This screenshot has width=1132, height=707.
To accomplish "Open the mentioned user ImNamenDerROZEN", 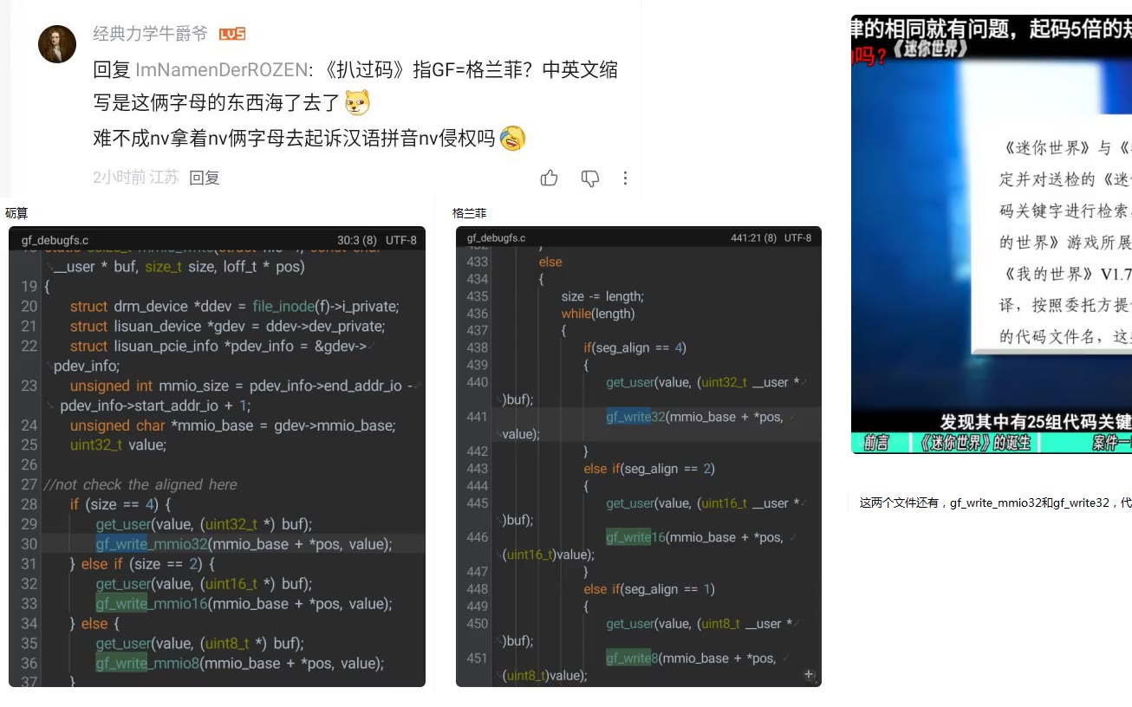I will 222,69.
